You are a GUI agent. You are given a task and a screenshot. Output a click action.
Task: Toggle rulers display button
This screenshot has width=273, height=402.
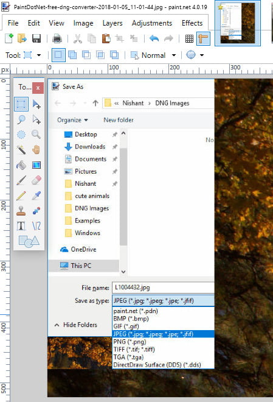coord(204,39)
